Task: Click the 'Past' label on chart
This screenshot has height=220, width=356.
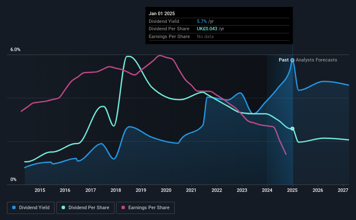Action: 284,60
